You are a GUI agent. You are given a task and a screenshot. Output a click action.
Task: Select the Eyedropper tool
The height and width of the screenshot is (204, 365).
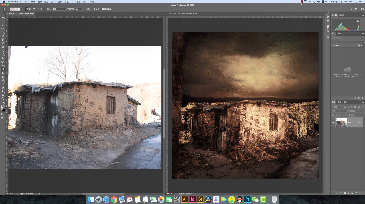[x=3, y=36]
